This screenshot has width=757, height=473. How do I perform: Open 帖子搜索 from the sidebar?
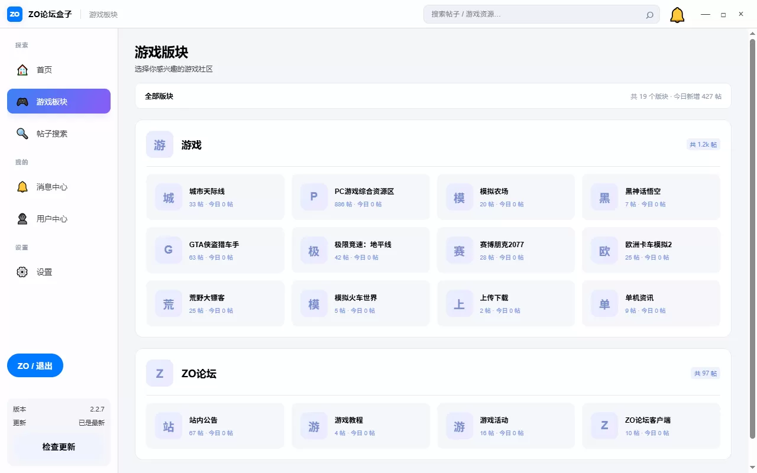59,134
